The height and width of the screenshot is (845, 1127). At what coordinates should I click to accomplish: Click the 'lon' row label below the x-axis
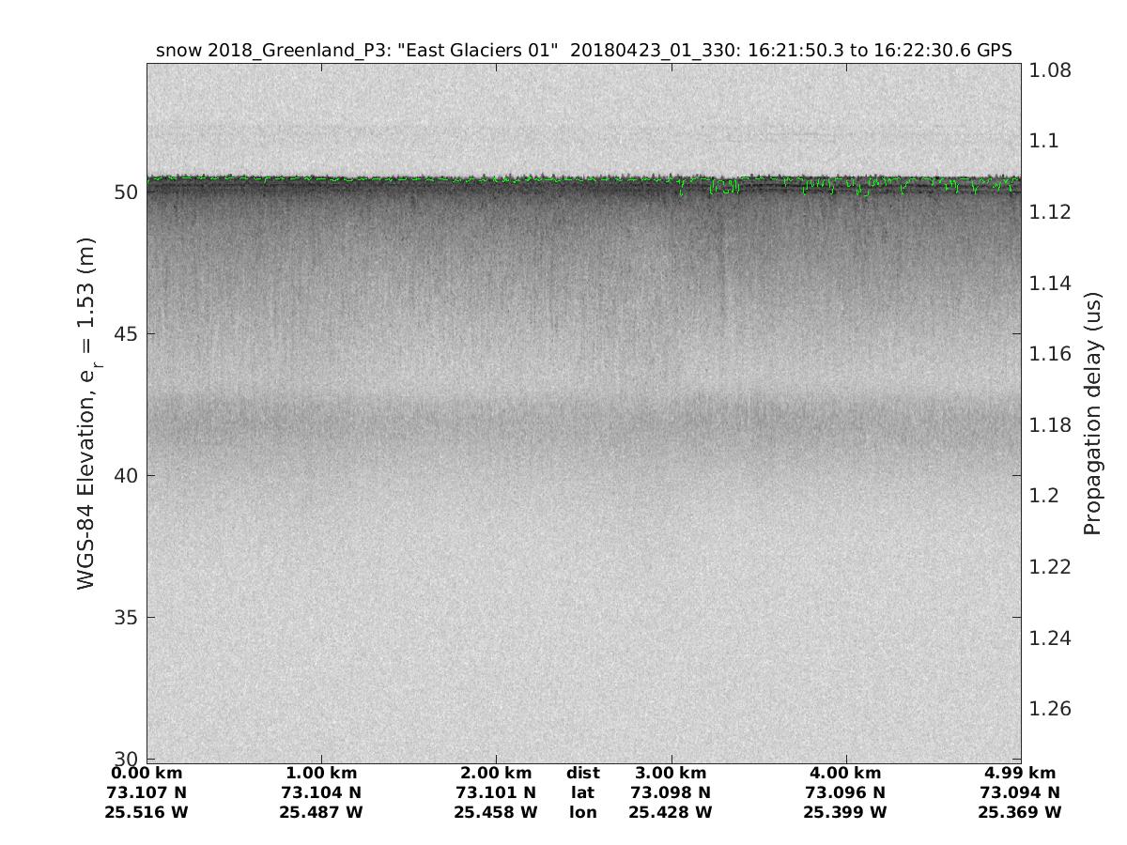click(x=582, y=812)
